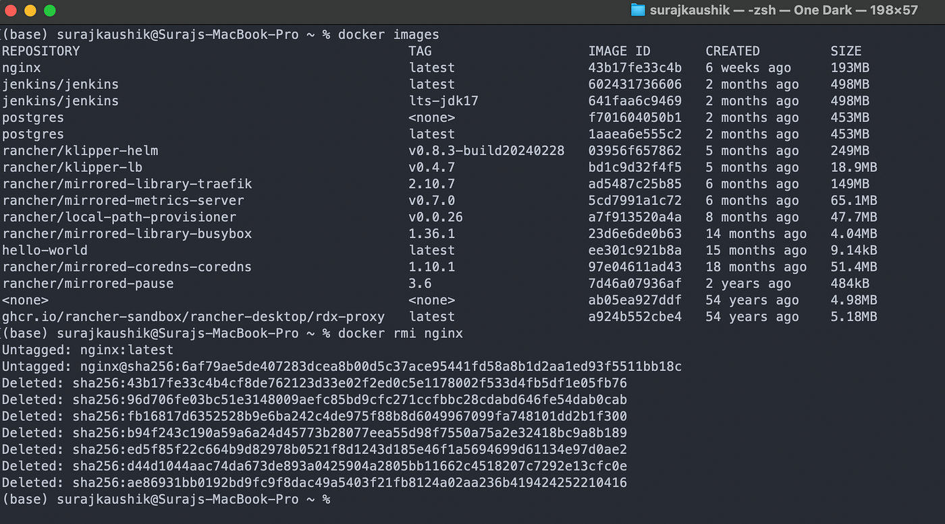945x524 pixels.
Task: Click image ID ab05ea927ddf
Action: coord(635,300)
